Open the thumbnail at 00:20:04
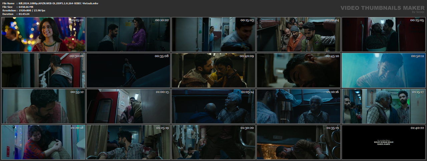This screenshot has height=161, width=427. (x=299, y=35)
